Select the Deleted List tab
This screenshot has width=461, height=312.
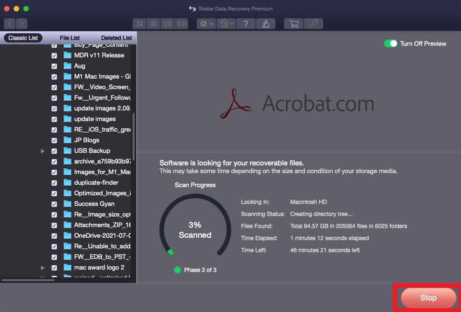(116, 38)
